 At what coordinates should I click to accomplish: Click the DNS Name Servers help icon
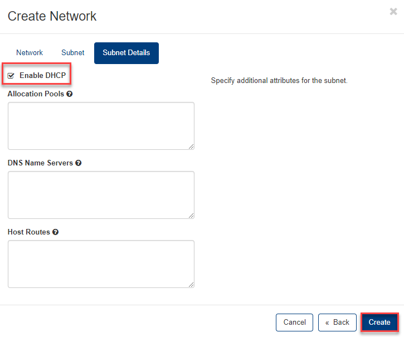pyautogui.click(x=79, y=163)
